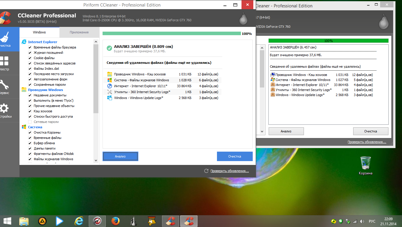
Task: Click the refresh icon beside Проверить обновления
Action: pos(206,171)
